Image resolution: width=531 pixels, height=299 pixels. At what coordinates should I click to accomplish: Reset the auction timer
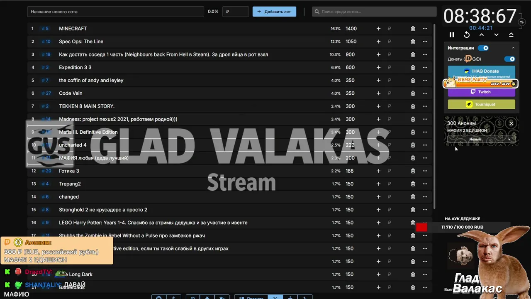pos(467,35)
